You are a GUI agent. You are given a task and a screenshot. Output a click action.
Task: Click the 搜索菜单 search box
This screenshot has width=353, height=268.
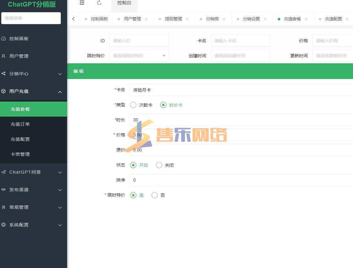click(x=31, y=18)
